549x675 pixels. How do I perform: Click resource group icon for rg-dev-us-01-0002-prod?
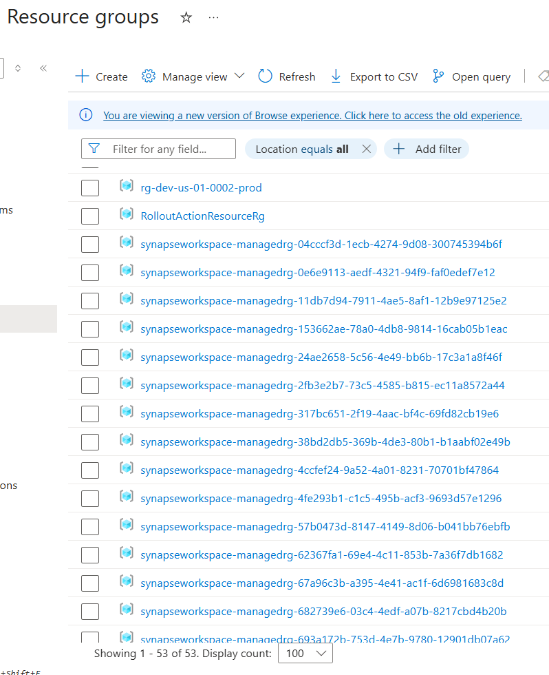tap(127, 186)
